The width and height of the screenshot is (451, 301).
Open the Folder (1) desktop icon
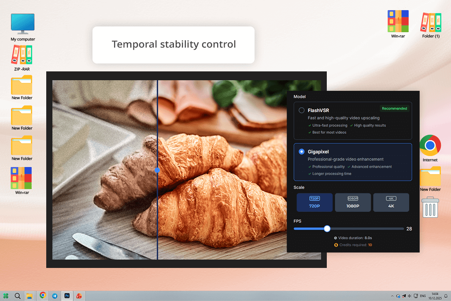pyautogui.click(x=431, y=25)
